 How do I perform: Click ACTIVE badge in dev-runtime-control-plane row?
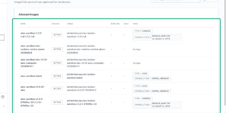point(57,49)
